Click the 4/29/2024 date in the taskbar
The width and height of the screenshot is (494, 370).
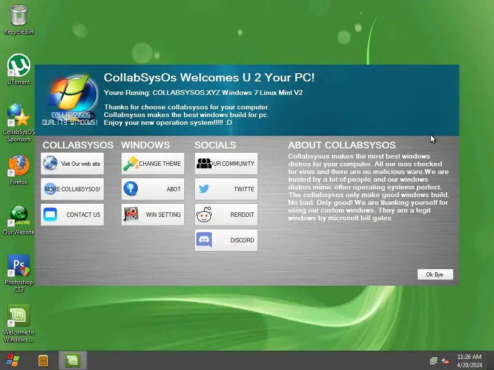click(469, 365)
